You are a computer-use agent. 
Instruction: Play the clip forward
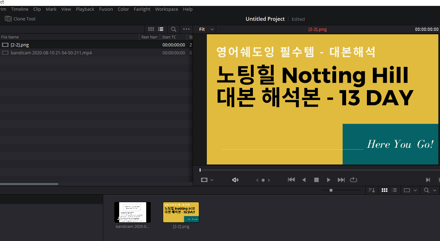(x=328, y=180)
